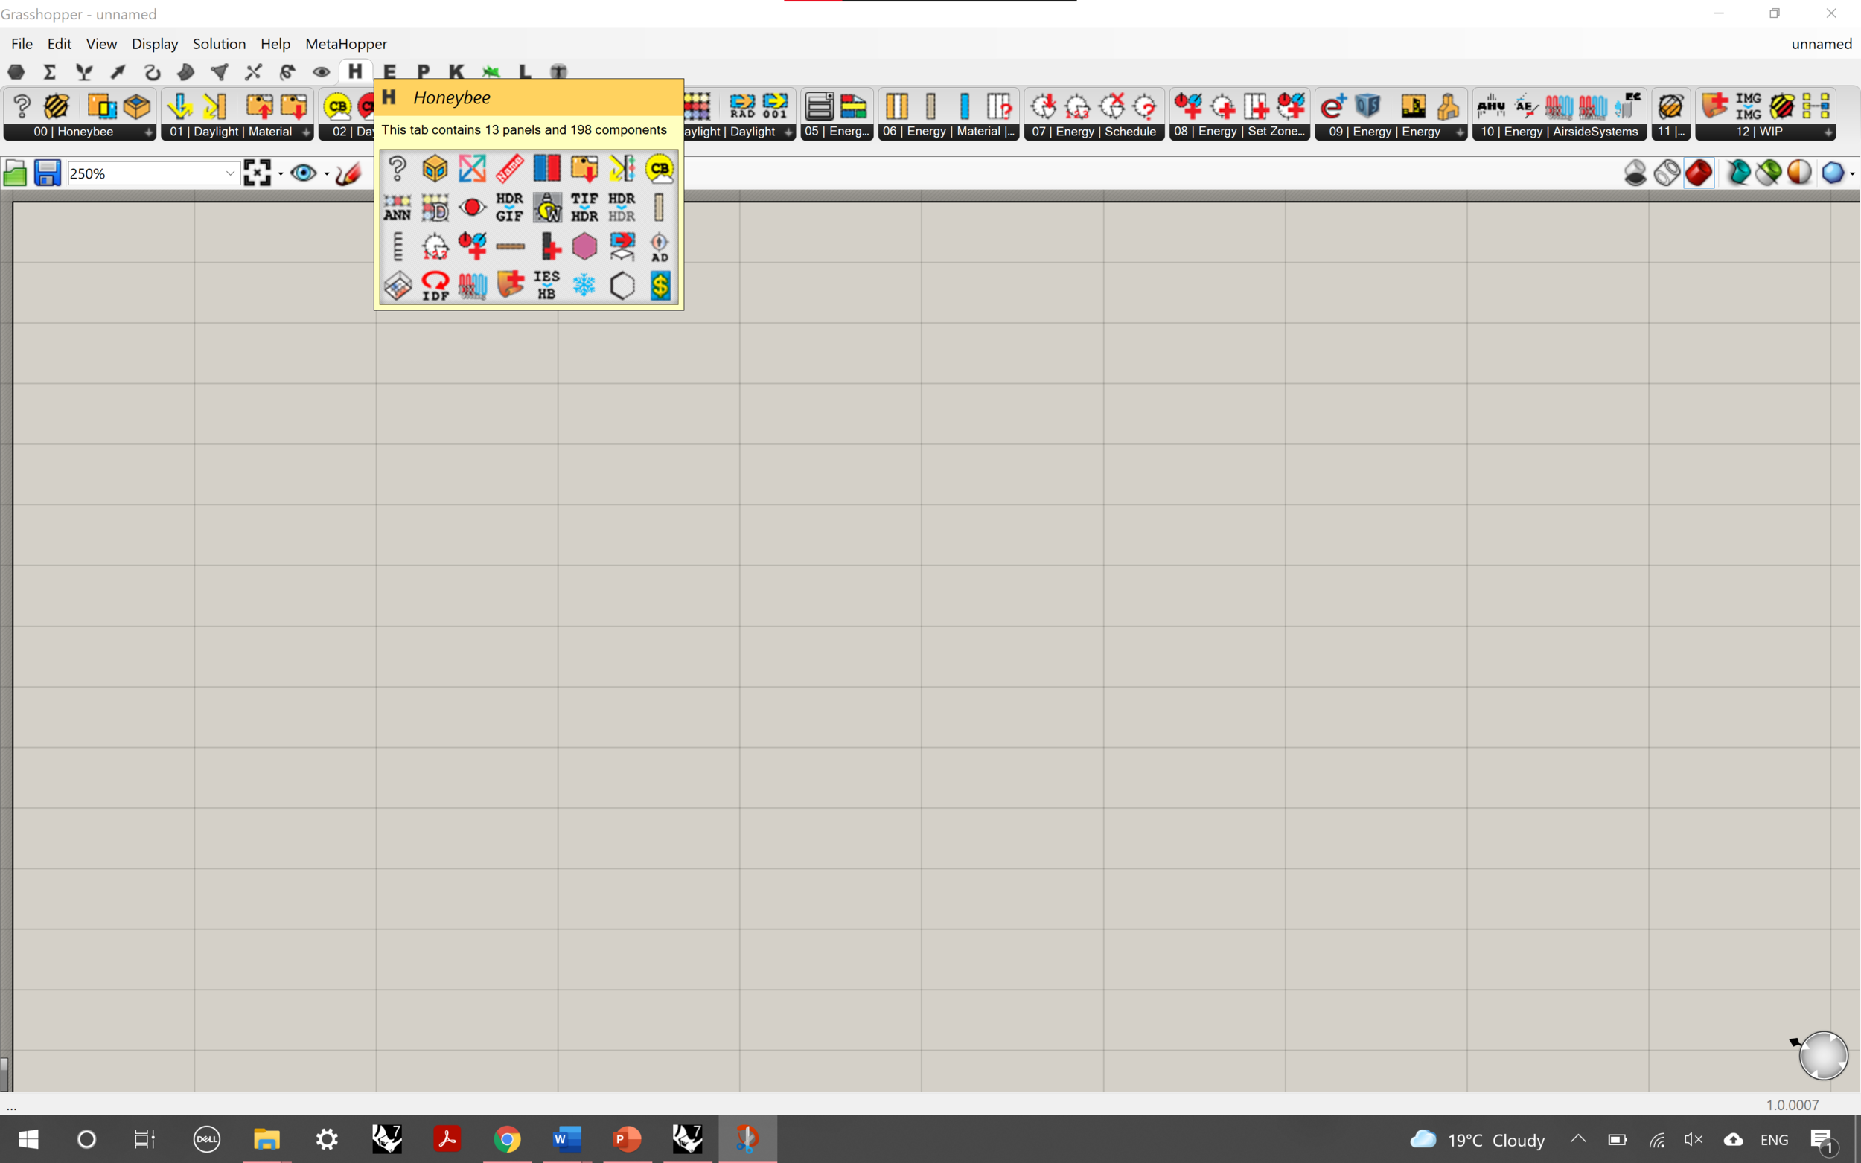
Task: Click the red Name tag icon
Action: (509, 167)
